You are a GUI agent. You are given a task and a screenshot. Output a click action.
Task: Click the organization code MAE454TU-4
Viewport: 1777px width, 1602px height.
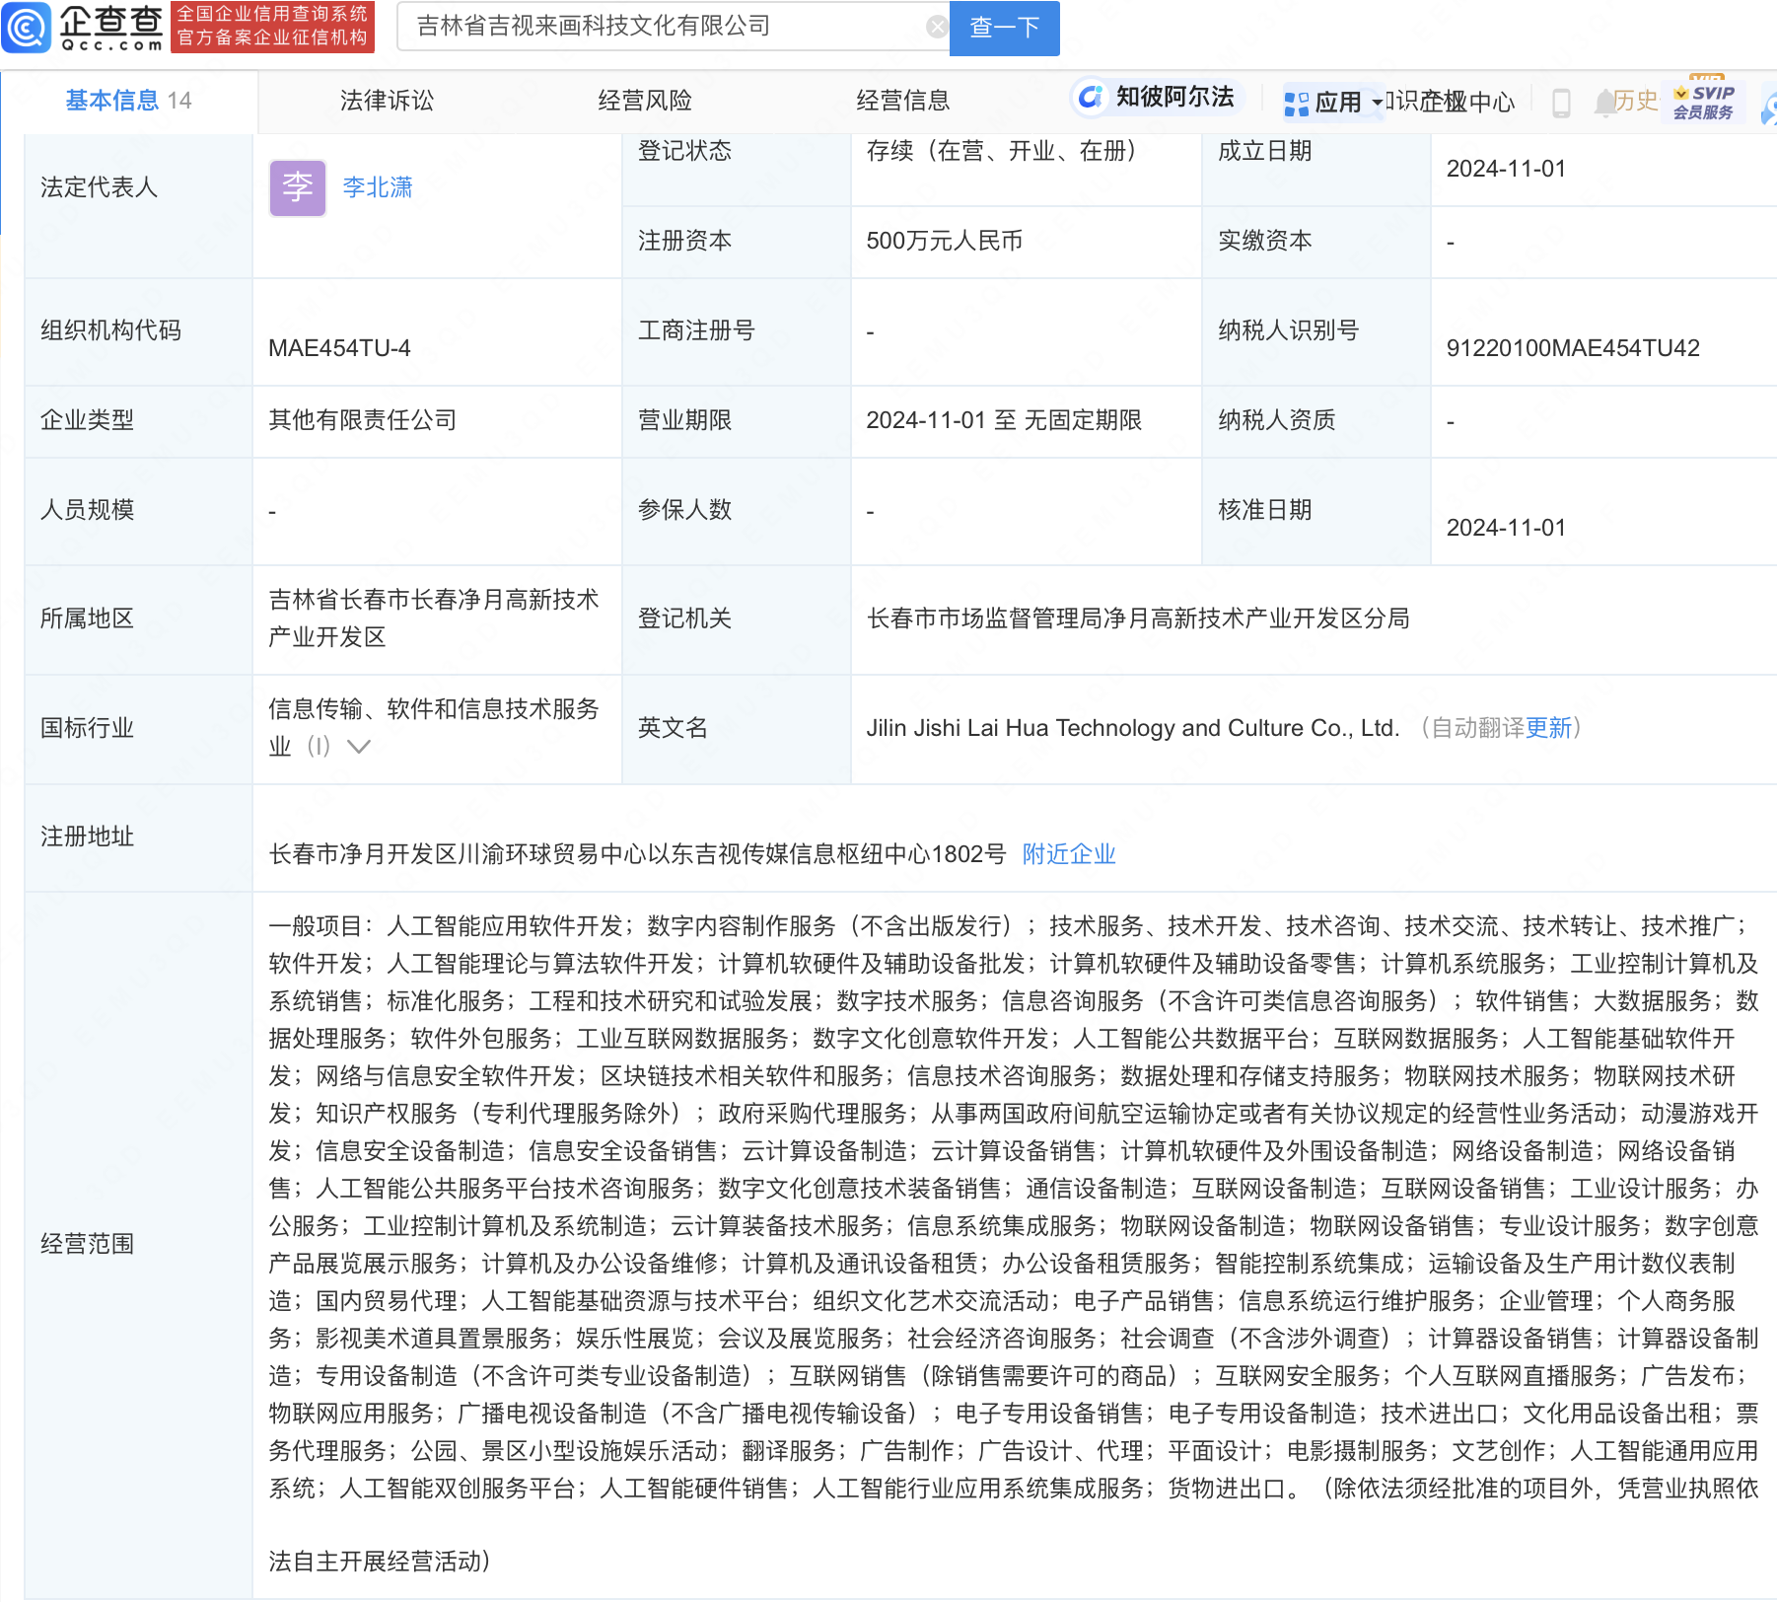(x=339, y=348)
